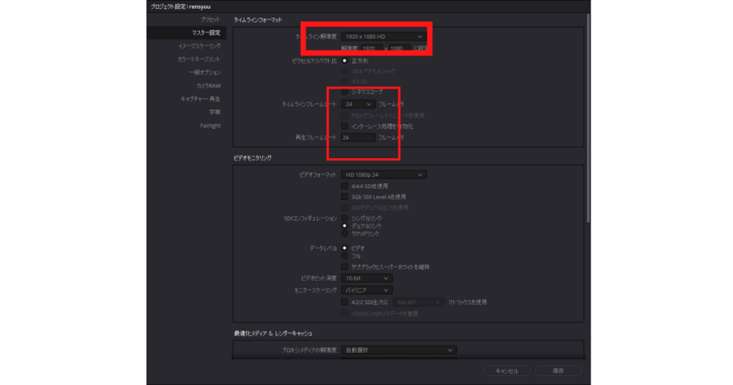Click the 再生フレームレート input field
This screenshot has width=733, height=385.
click(x=357, y=137)
